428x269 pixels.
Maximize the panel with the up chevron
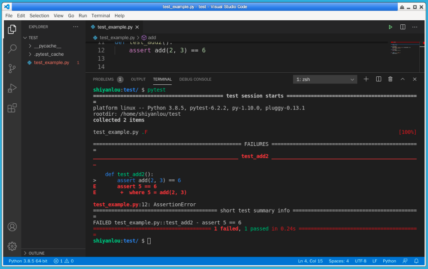tap(402, 79)
